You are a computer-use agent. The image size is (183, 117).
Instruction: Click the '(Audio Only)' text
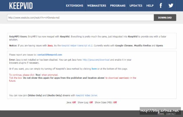[55, 95]
